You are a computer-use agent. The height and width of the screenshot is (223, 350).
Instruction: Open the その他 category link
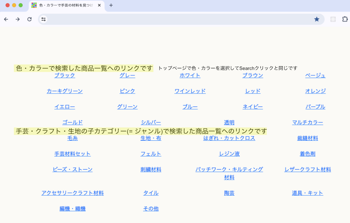coord(151,209)
